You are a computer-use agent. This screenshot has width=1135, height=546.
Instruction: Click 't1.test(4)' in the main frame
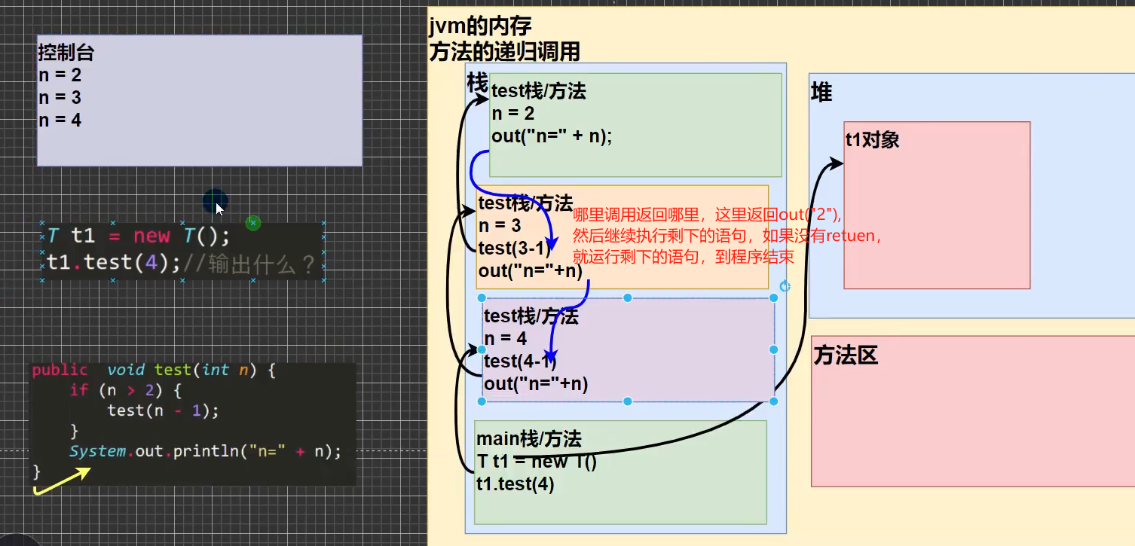click(x=515, y=484)
